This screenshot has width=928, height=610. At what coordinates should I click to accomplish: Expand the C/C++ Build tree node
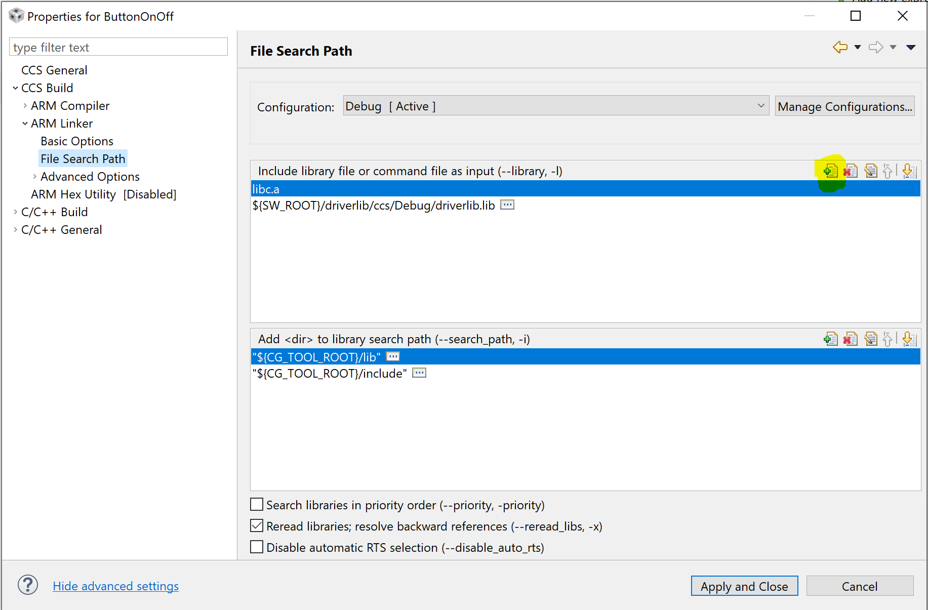15,212
